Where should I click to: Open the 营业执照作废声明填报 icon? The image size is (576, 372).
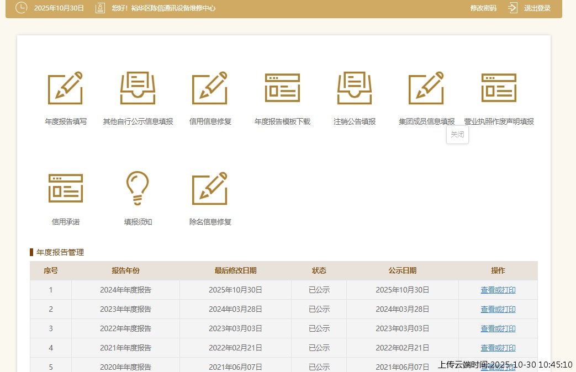[499, 88]
